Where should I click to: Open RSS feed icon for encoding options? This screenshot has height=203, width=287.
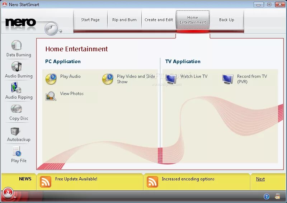[x=152, y=182]
